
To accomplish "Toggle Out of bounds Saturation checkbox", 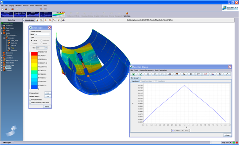I will coord(30,103).
